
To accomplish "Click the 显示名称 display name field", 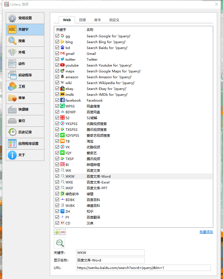I will tap(110, 260).
